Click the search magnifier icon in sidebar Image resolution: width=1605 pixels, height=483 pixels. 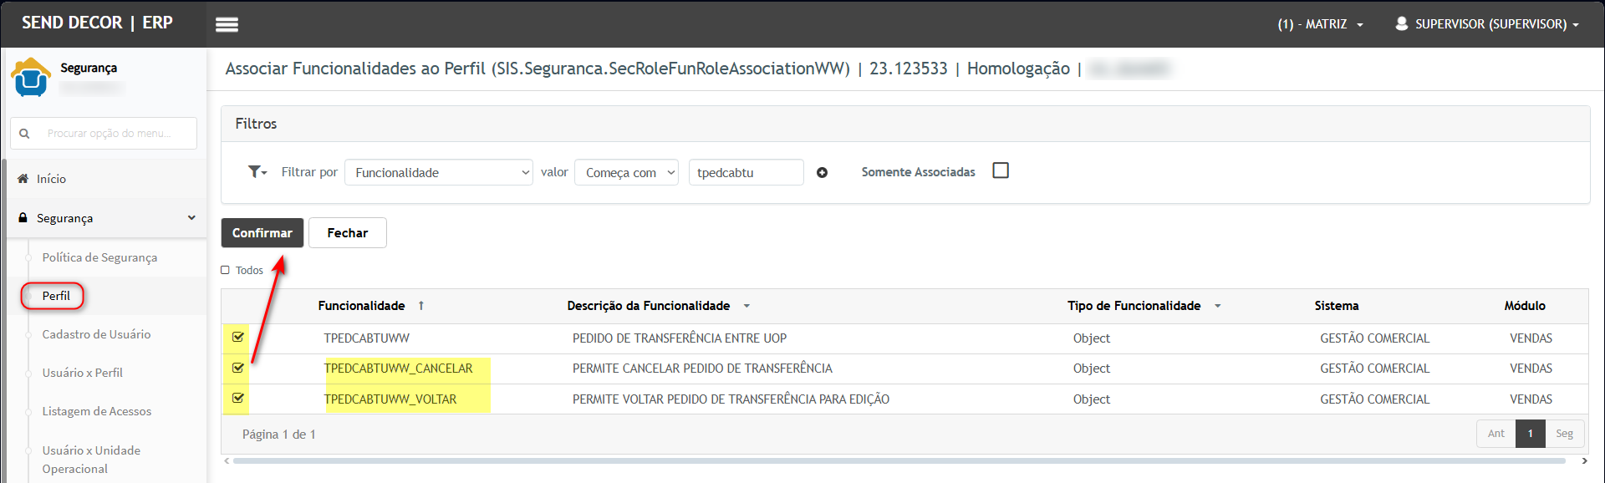pyautogui.click(x=24, y=134)
